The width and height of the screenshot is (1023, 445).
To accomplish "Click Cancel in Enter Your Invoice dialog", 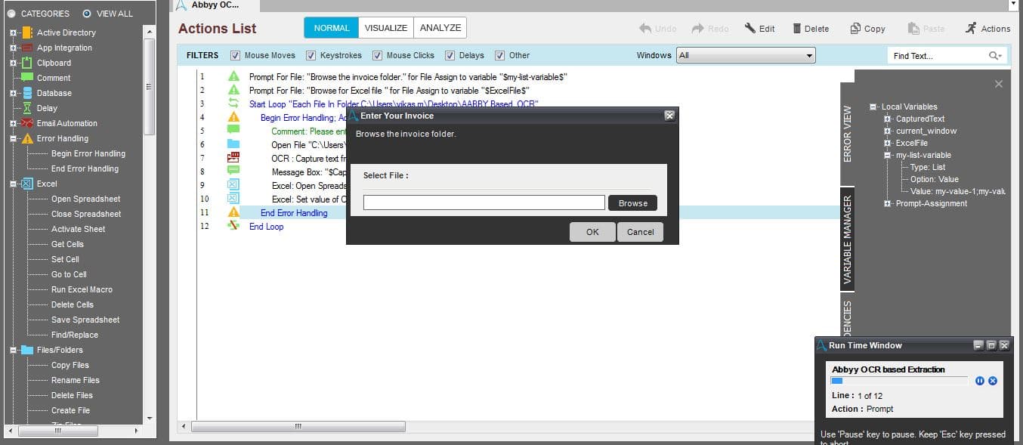I will pyautogui.click(x=640, y=232).
